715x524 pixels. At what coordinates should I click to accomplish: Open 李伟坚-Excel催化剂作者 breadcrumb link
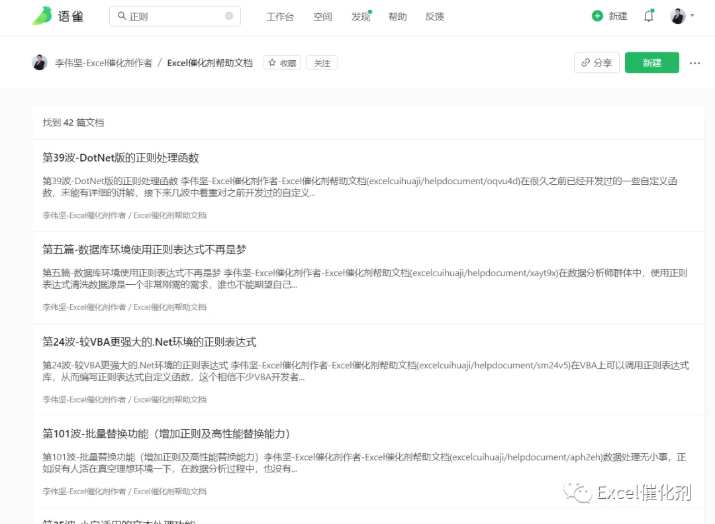[103, 63]
